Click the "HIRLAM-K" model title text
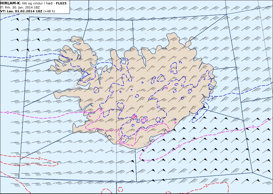This screenshot has height=194, width=273. pos(10,3)
